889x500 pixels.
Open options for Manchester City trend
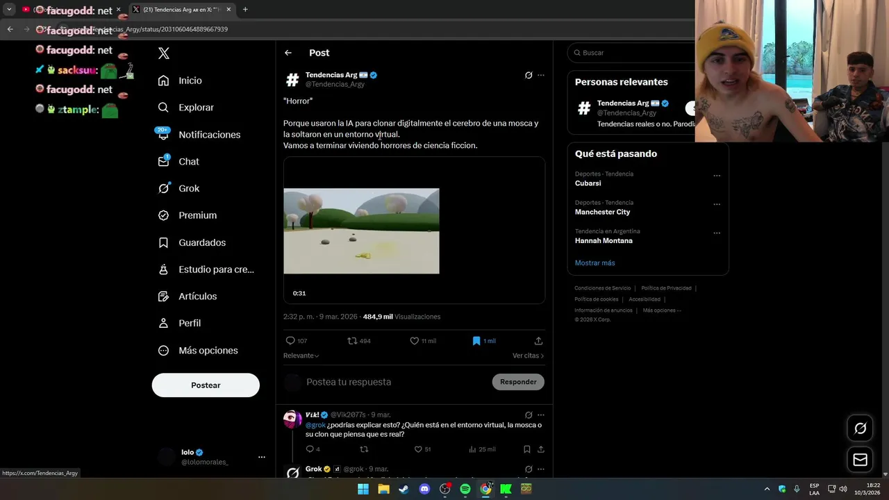pos(717,204)
